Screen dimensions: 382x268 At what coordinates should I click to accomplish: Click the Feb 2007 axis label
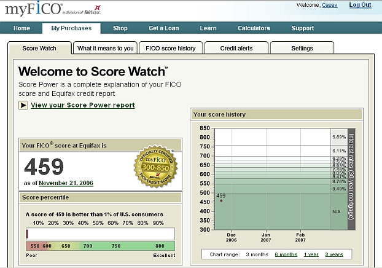pyautogui.click(x=300, y=237)
